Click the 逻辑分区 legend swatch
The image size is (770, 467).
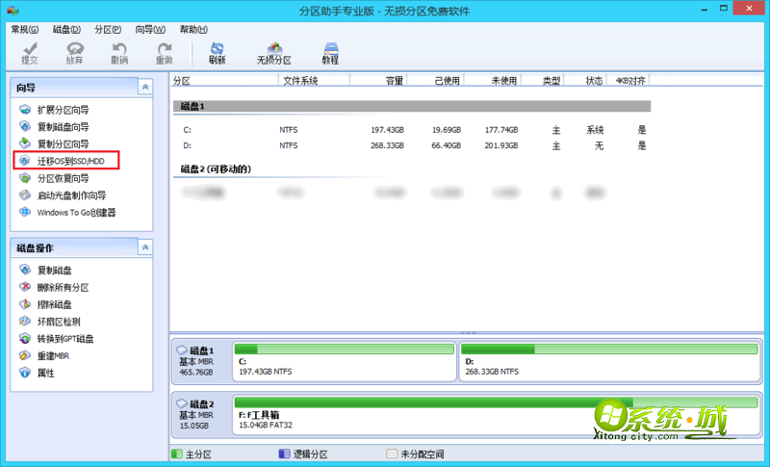coord(284,454)
